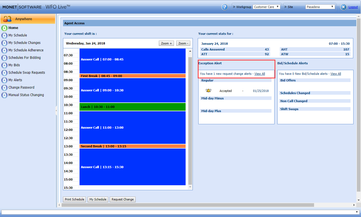Click the My Alerts sidebar icon

tap(4, 80)
